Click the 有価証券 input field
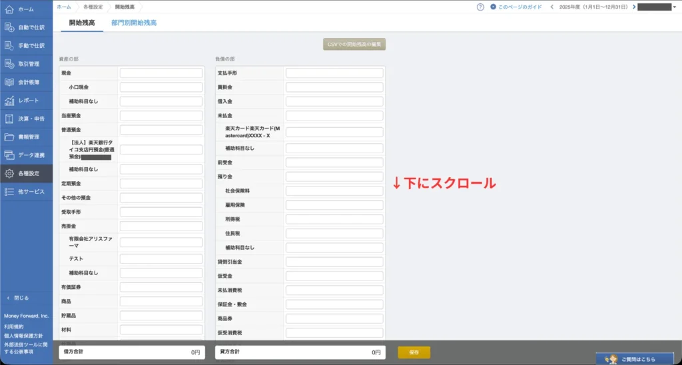 (x=161, y=287)
